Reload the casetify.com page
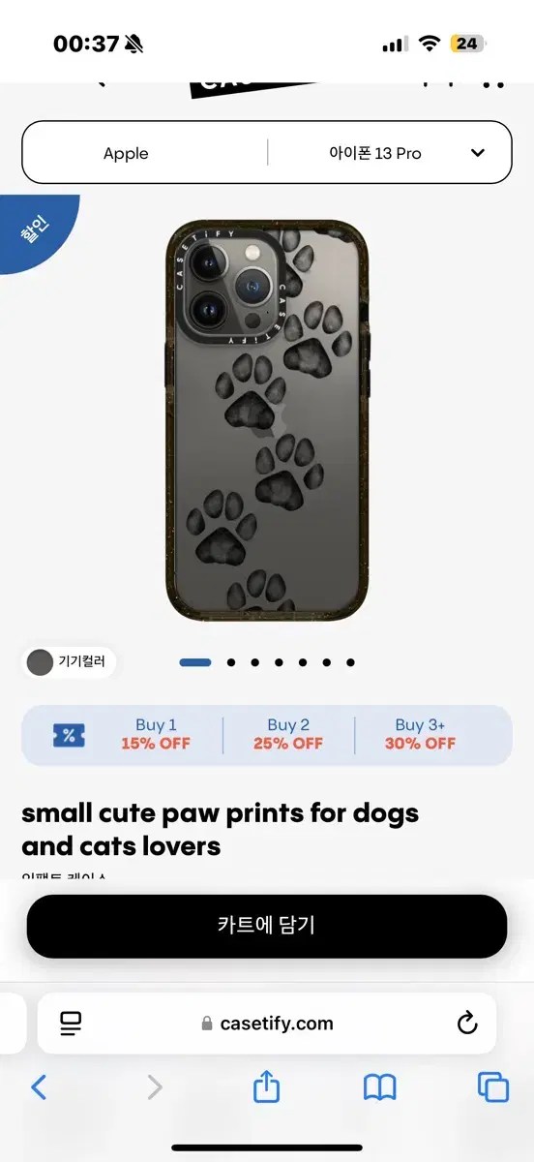 (x=467, y=1023)
